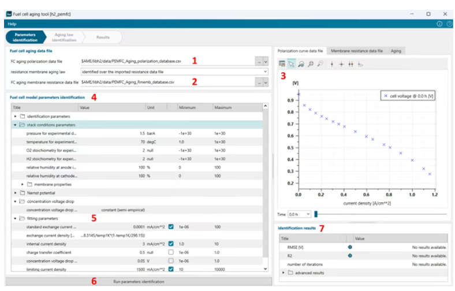Enable the charge transfer coefficient checkbox
The width and height of the screenshot is (455, 291).
tap(171, 252)
